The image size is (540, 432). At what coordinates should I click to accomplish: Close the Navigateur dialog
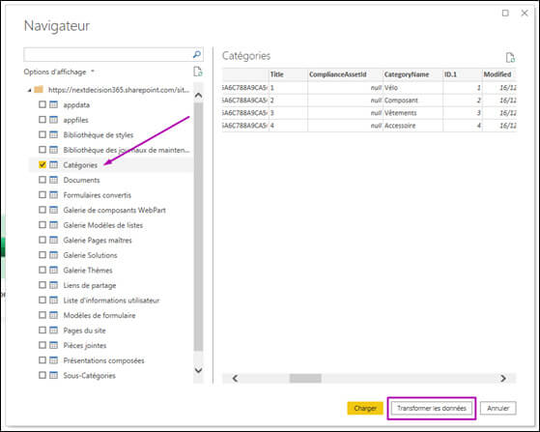(525, 14)
